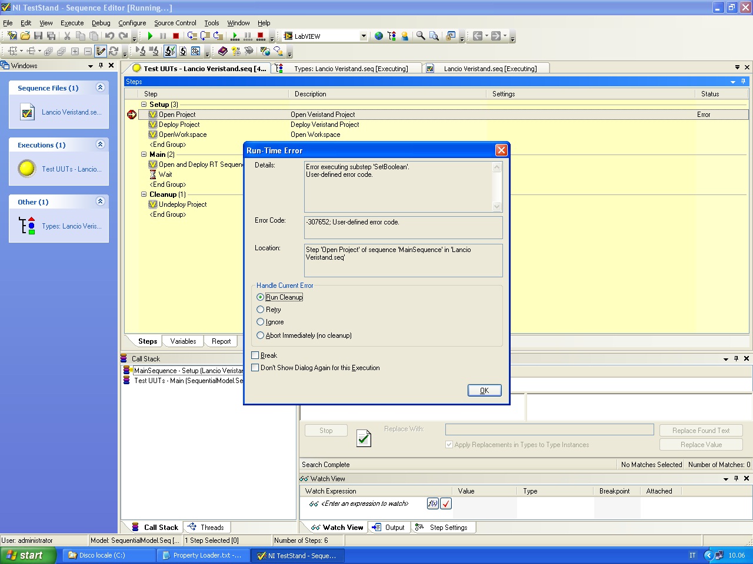Click the Navigate Back arrow icon
Screen dimensions: 753x564
click(x=478, y=36)
